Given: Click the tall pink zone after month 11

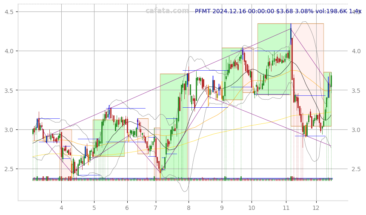Looking at the screenshot, I should pos(307,75).
